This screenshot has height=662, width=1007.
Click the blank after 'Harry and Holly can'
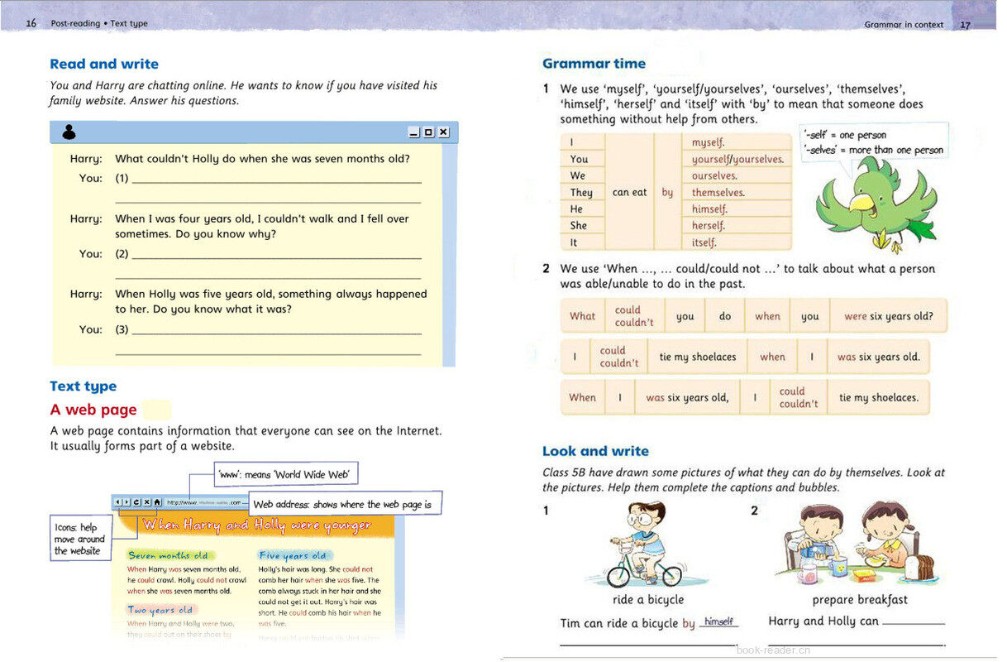click(914, 621)
